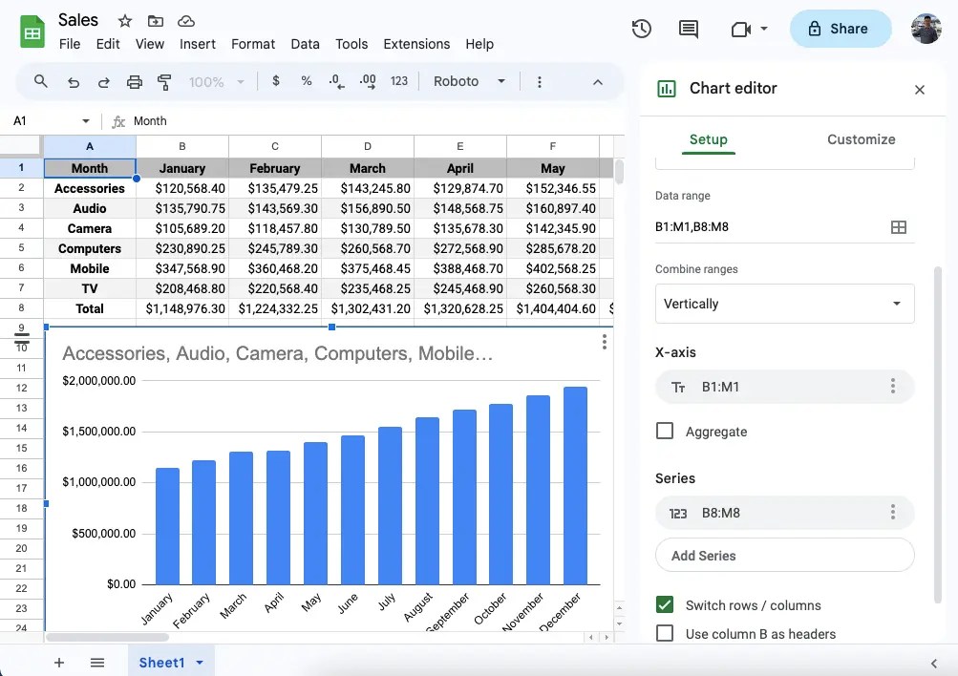The image size is (958, 676).
Task: Apply currency format using the dollar icon
Action: [275, 82]
